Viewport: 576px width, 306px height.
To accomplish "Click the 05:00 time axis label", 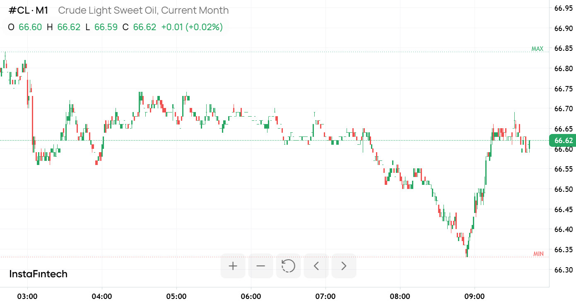I will click(176, 296).
